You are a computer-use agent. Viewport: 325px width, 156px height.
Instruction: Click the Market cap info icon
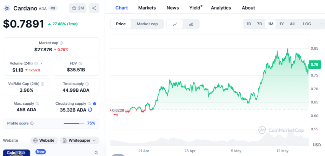[x=62, y=43]
